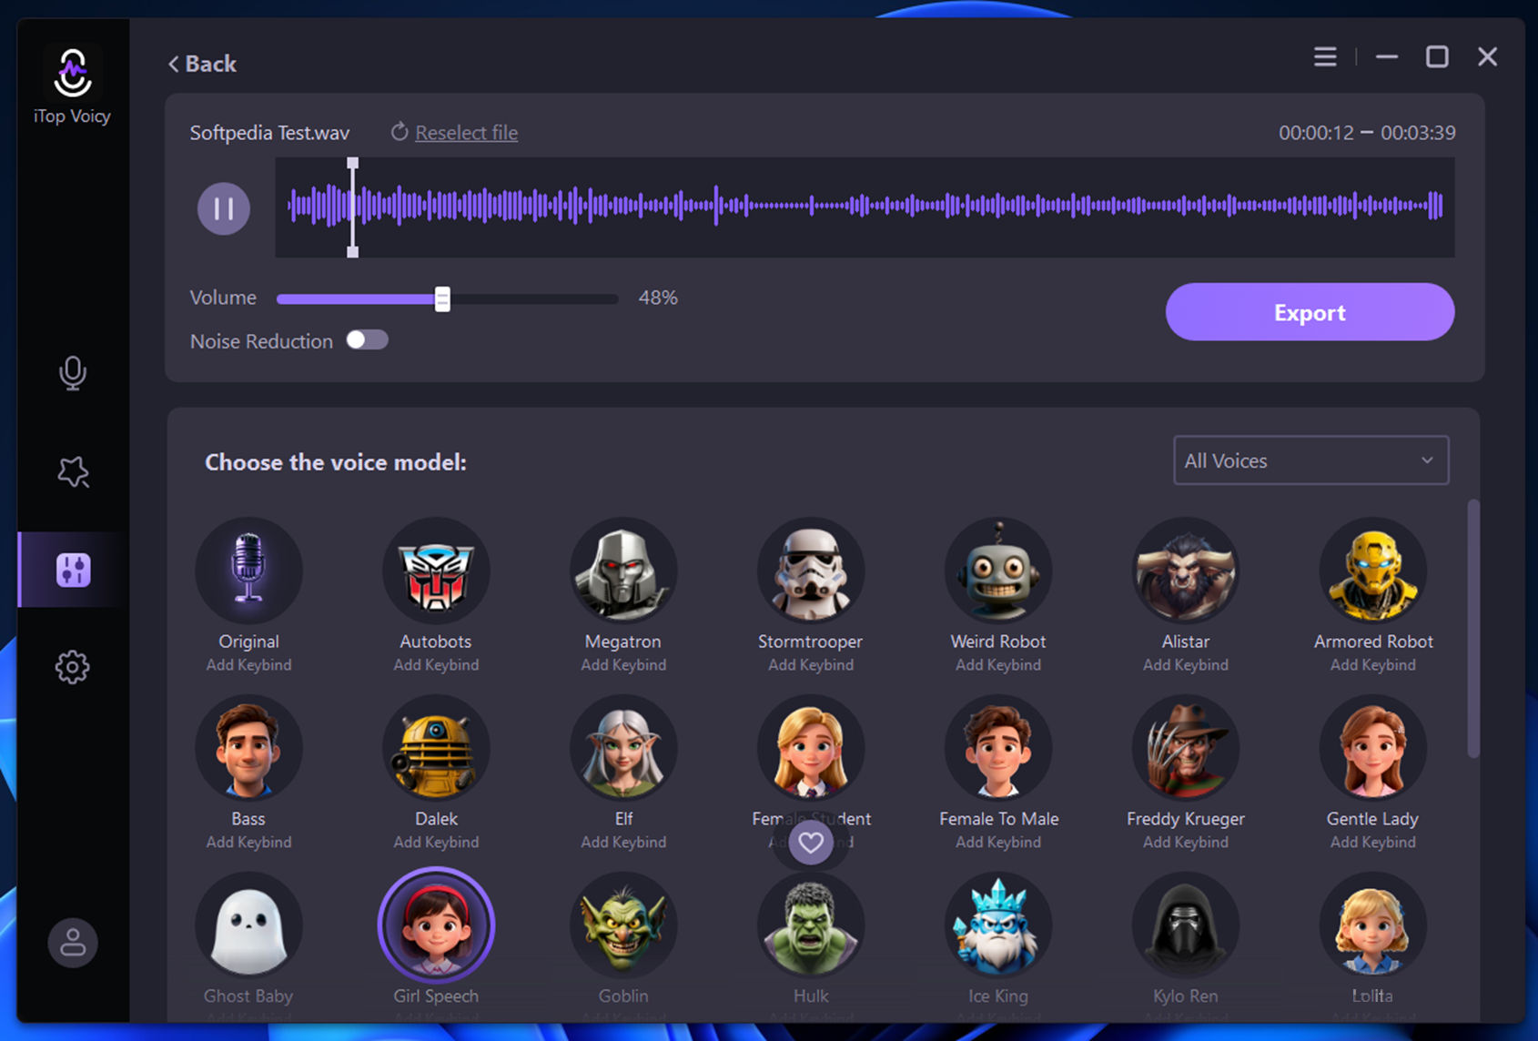Select the Original voice model
The width and height of the screenshot is (1538, 1041).
pos(248,571)
